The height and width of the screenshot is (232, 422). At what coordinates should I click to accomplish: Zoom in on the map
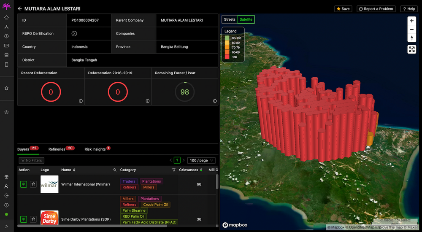[x=412, y=21]
